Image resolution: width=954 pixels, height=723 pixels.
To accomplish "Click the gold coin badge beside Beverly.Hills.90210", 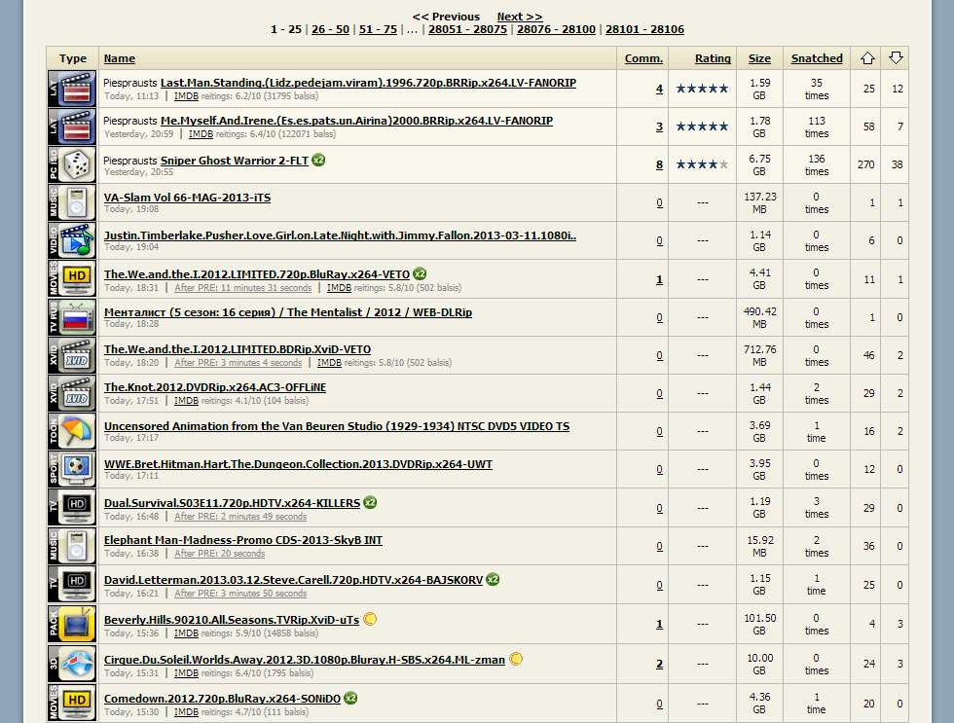I will 370,619.
